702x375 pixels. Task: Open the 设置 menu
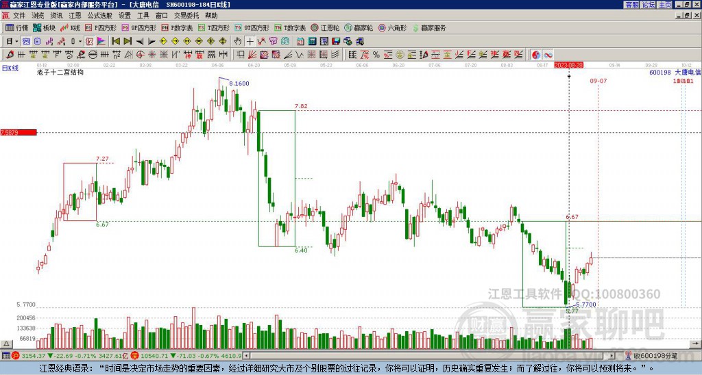point(125,16)
